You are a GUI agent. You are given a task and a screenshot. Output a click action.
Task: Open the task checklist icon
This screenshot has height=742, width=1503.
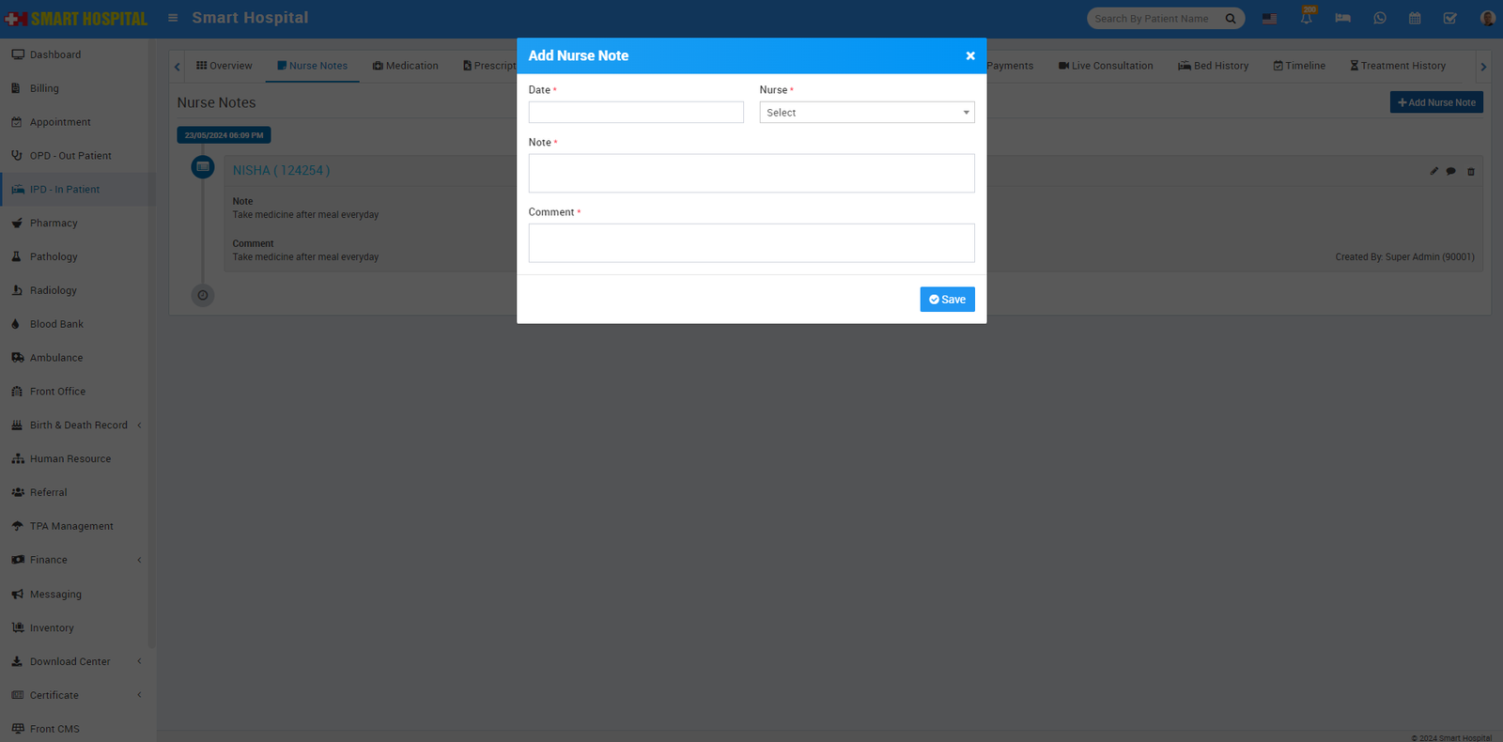pos(1450,19)
